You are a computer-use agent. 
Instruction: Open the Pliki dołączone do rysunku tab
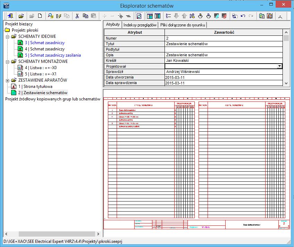click(x=183, y=25)
